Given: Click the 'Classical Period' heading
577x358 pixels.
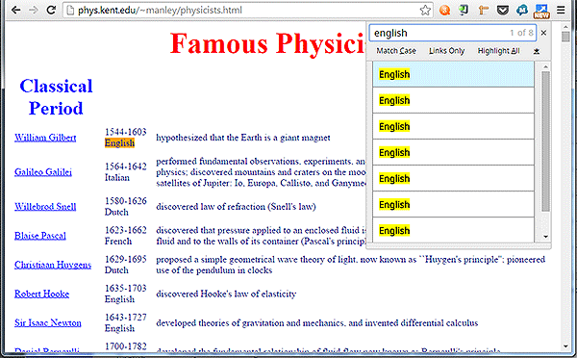Looking at the screenshot, I should (x=56, y=97).
